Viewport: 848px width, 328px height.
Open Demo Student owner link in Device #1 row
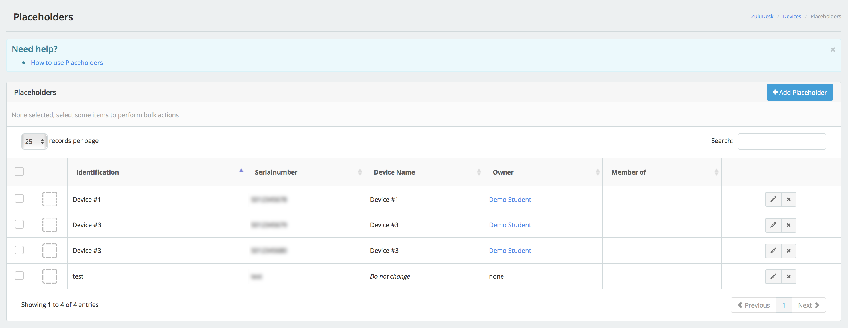tap(510, 199)
